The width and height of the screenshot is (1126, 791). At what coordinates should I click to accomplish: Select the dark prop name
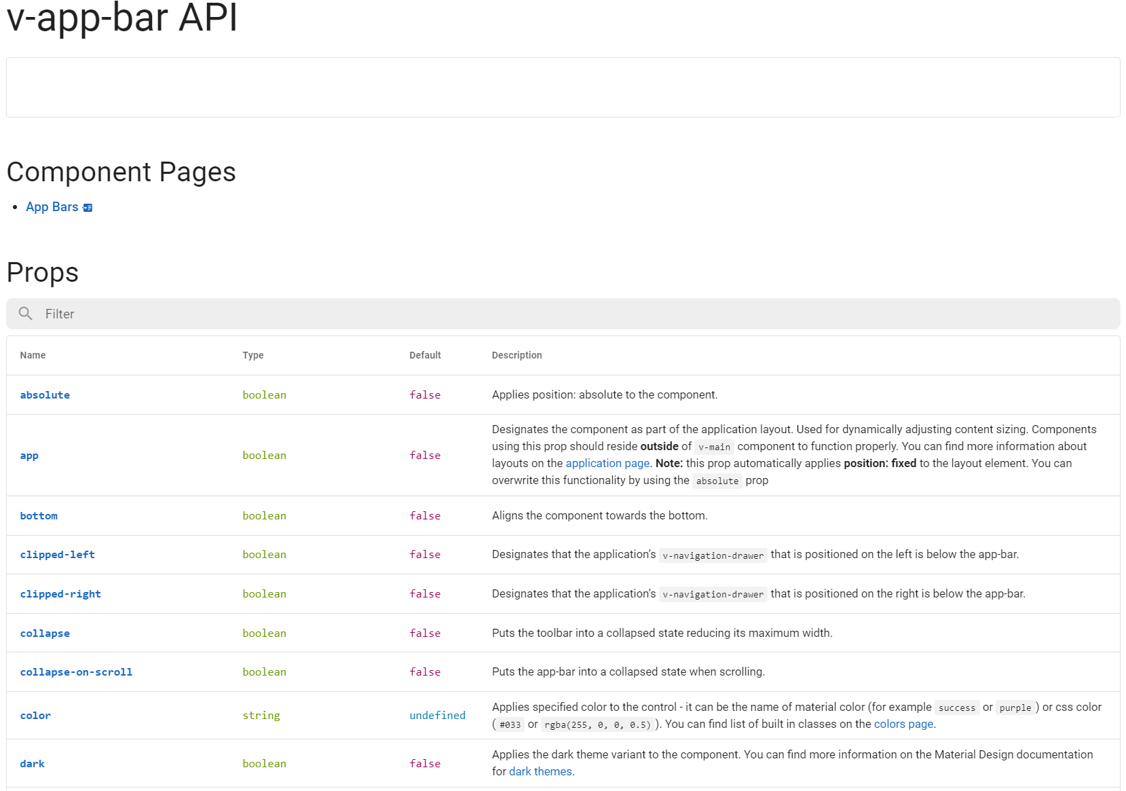(x=32, y=764)
